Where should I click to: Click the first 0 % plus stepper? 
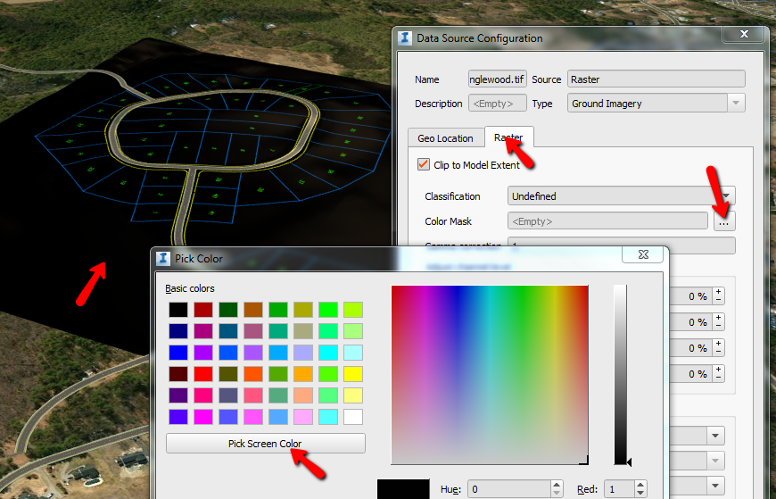(x=719, y=292)
